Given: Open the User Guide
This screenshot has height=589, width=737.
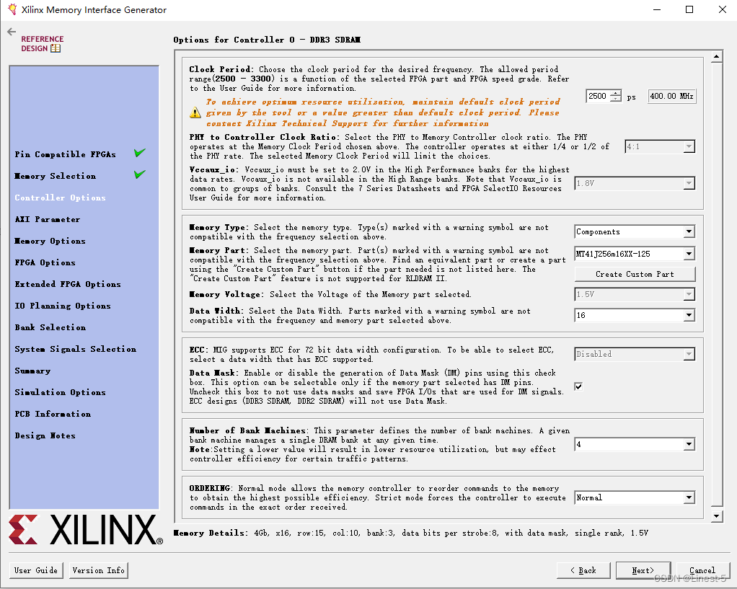Looking at the screenshot, I should pyautogui.click(x=36, y=570).
